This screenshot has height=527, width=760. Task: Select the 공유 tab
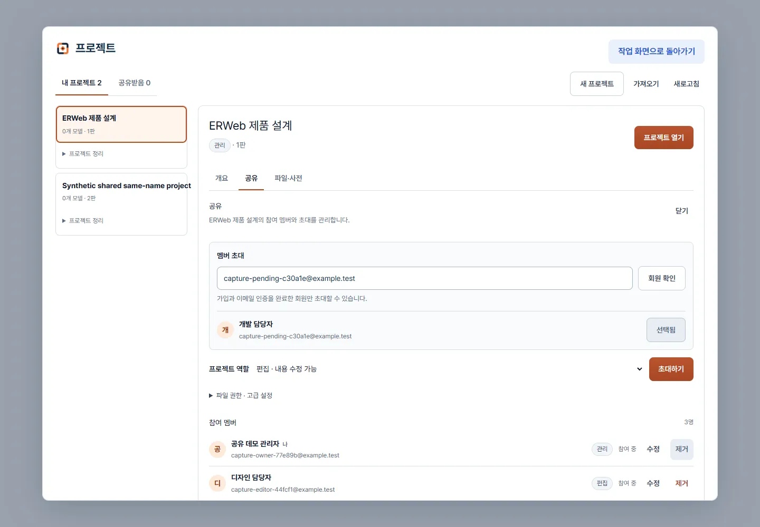(x=251, y=178)
